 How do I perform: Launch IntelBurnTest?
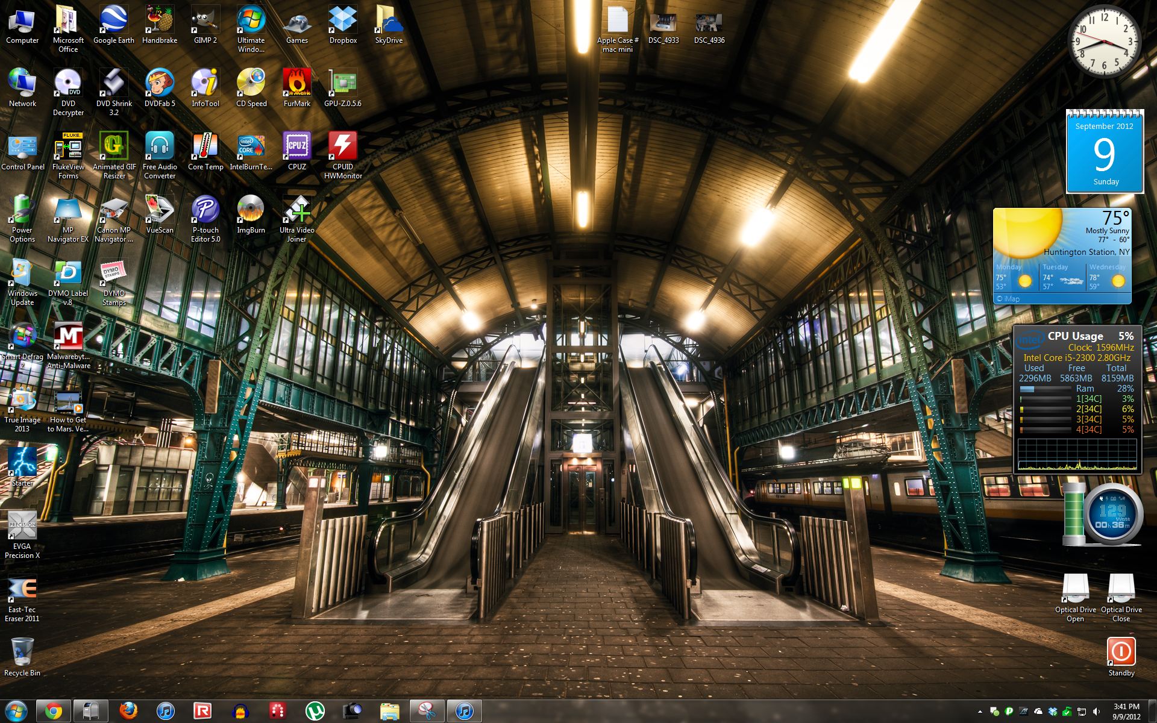coord(251,151)
